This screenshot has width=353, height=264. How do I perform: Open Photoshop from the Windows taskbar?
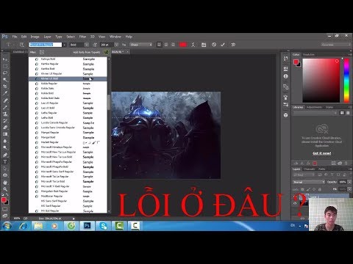pos(88,226)
